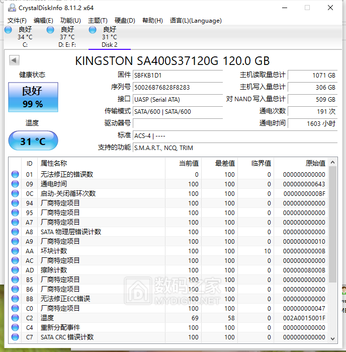The height and width of the screenshot is (352, 346).
Task: Click status icon for C4 重新分配事件
Action: click(15, 327)
